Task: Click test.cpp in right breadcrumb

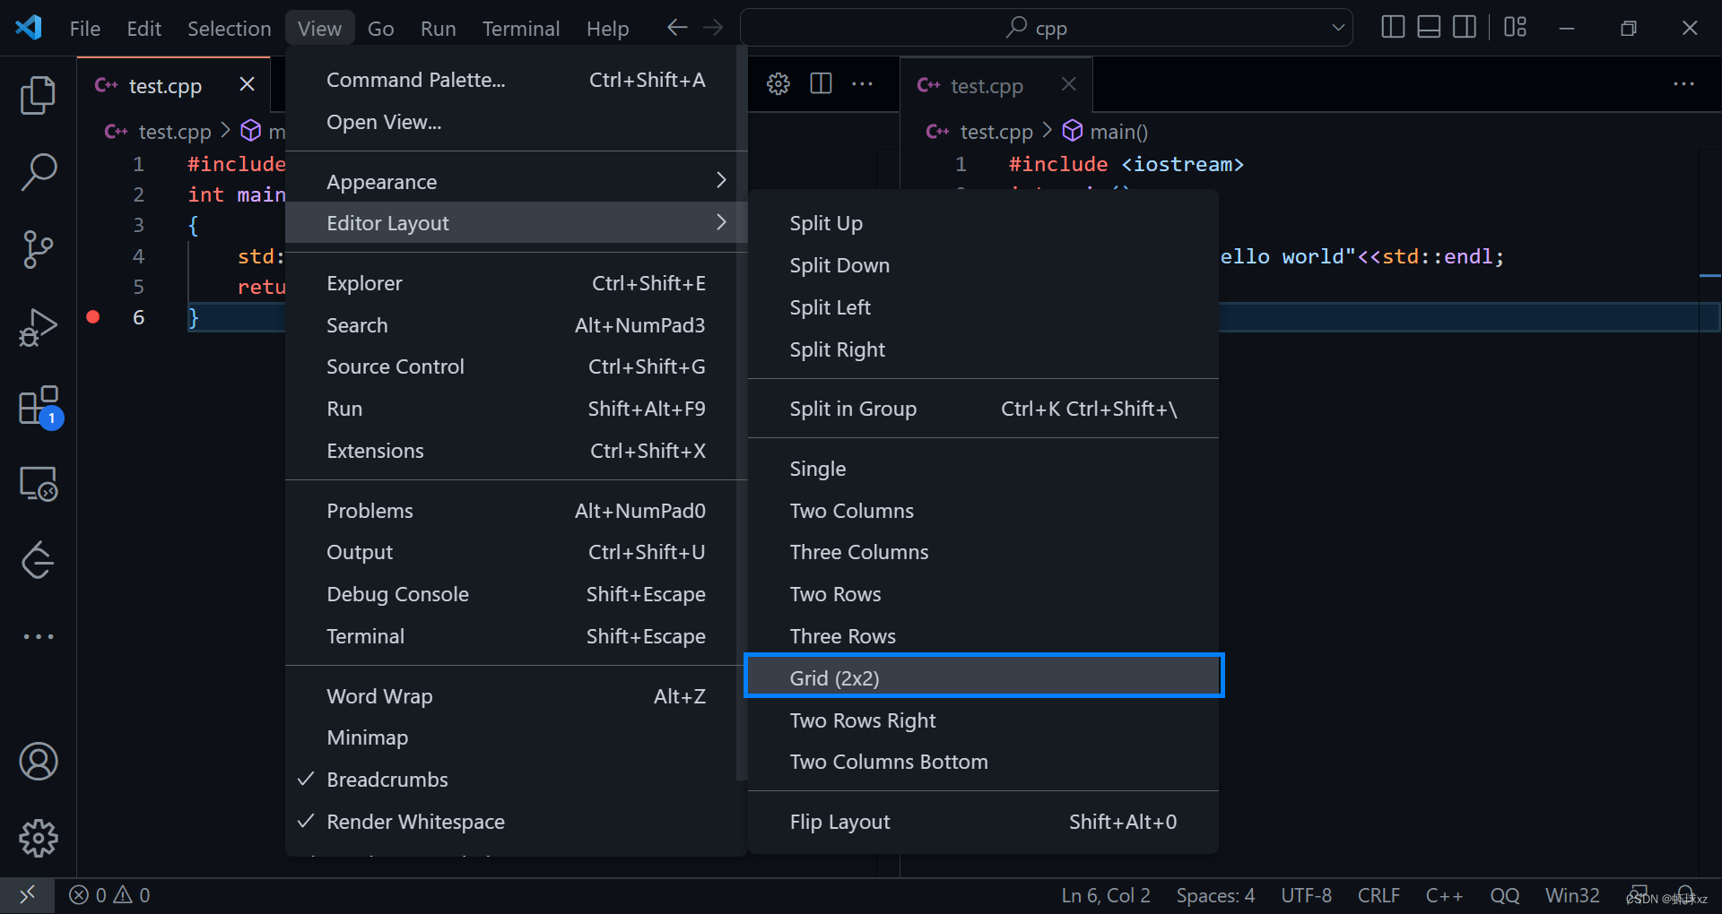Action: [x=996, y=132]
